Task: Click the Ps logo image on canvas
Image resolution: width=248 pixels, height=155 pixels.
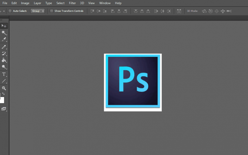Action: coord(133,82)
